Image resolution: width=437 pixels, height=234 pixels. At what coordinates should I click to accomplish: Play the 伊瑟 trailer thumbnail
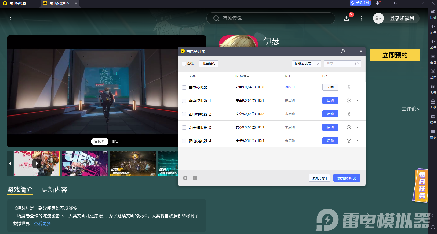pos(37,164)
